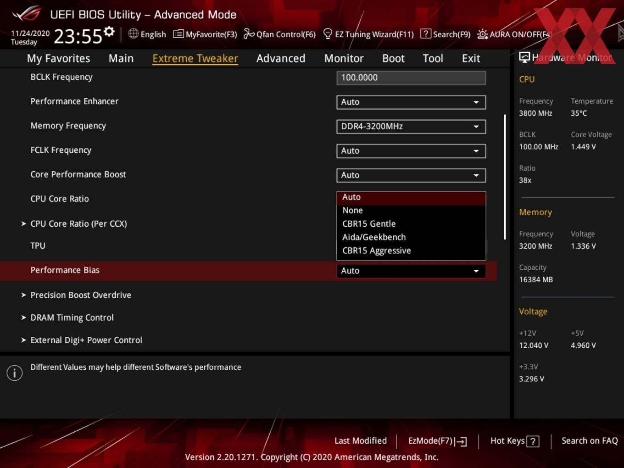Select the CPU Core Ratio label
The height and width of the screenshot is (468, 624).
coord(60,199)
